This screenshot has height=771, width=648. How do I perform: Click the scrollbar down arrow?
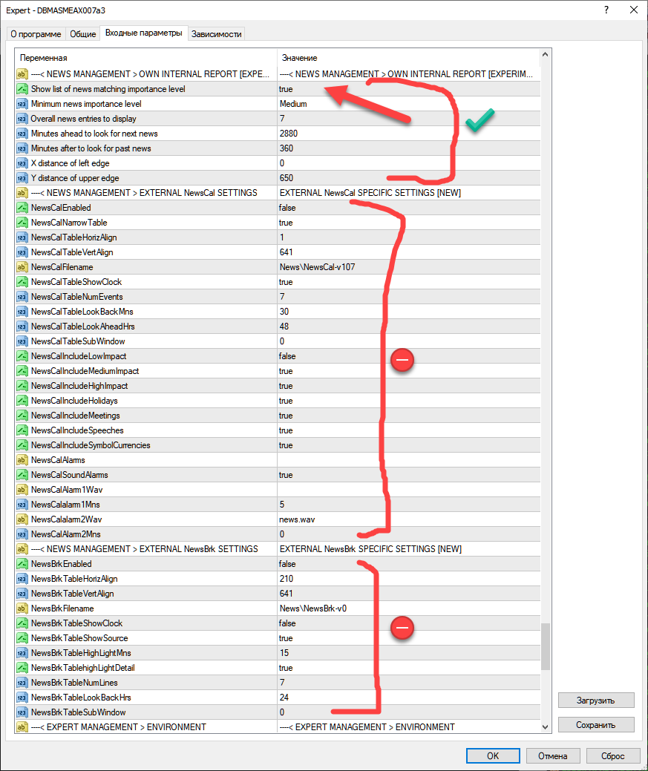[x=545, y=726]
